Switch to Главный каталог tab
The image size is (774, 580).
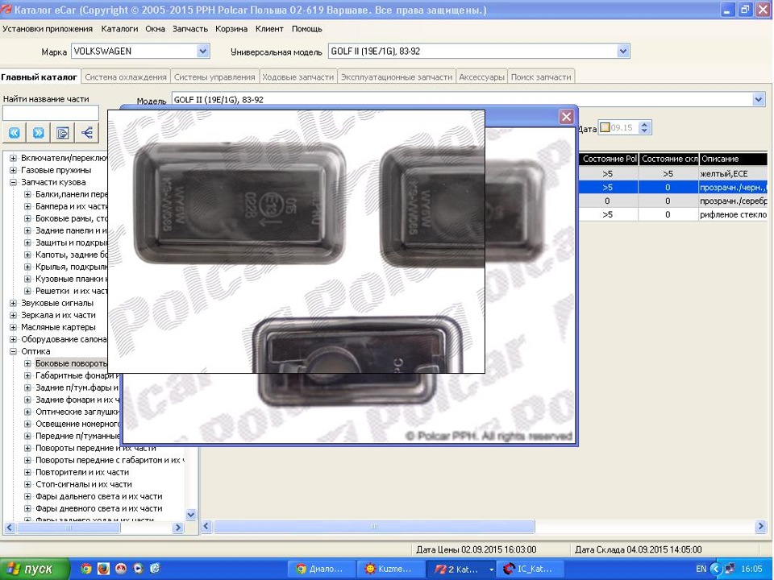click(40, 77)
